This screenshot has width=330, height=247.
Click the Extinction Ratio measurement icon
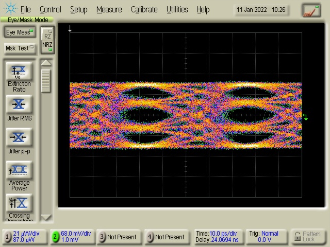19,72
